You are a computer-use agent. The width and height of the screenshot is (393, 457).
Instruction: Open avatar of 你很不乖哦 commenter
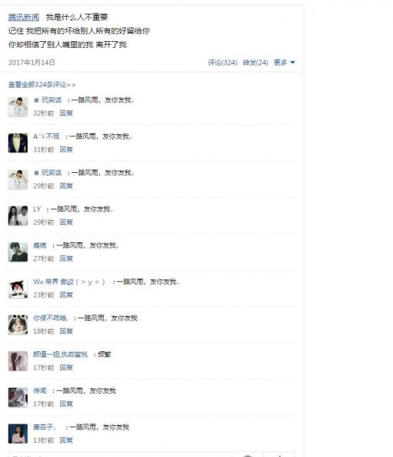[x=18, y=325]
